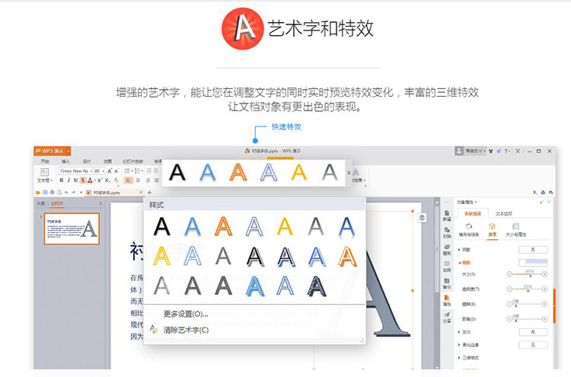The height and width of the screenshot is (377, 571).
Task: Toggle Bold formatting button
Action: (61, 181)
